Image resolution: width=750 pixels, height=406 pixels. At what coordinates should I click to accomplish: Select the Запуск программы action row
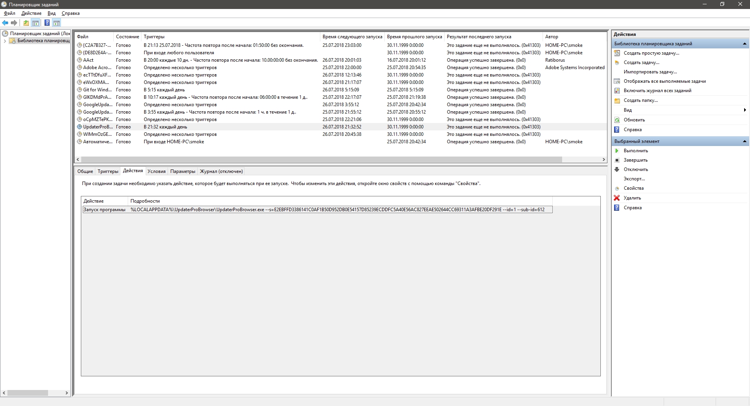coord(317,210)
